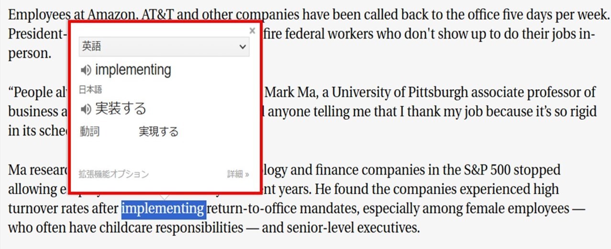Click the highlighted word "implementing" in the article
Screen dimensions: 611x249
click(x=164, y=208)
